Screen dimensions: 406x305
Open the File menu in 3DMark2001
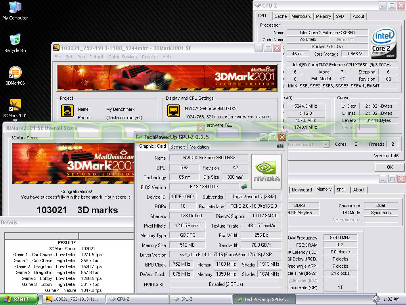57,57
